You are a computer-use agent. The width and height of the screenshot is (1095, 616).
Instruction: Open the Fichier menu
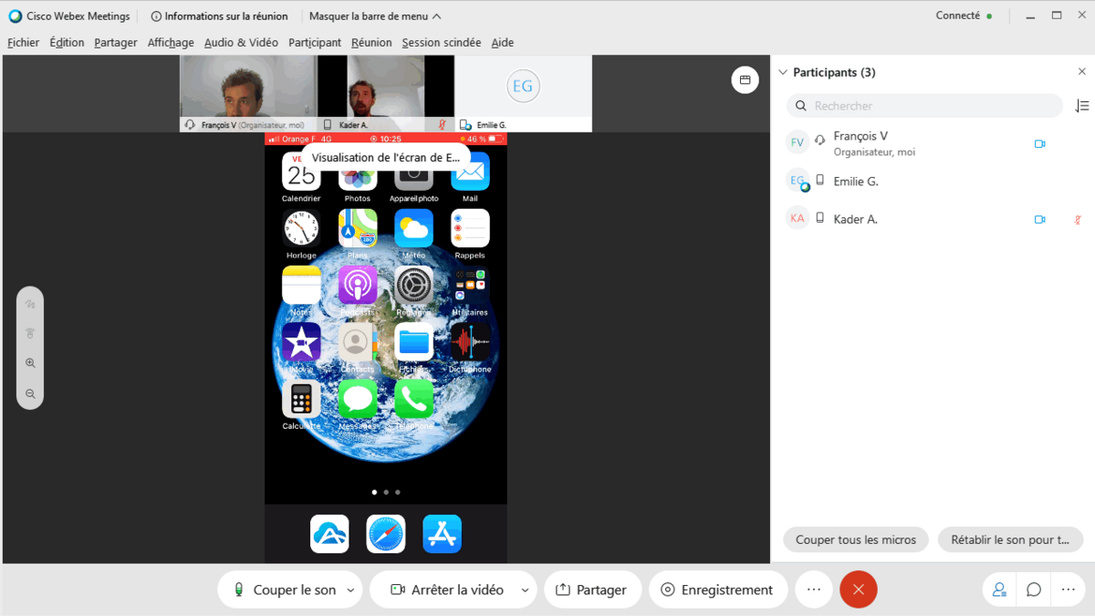(24, 43)
